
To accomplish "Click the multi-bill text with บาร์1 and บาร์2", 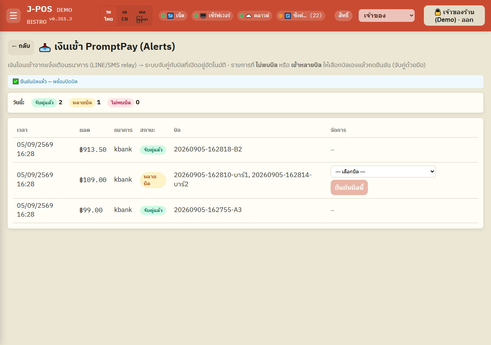I will (x=243, y=179).
